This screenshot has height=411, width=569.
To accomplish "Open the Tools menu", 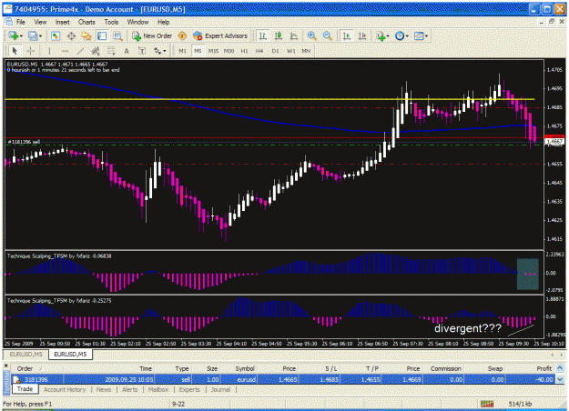I will coord(111,22).
